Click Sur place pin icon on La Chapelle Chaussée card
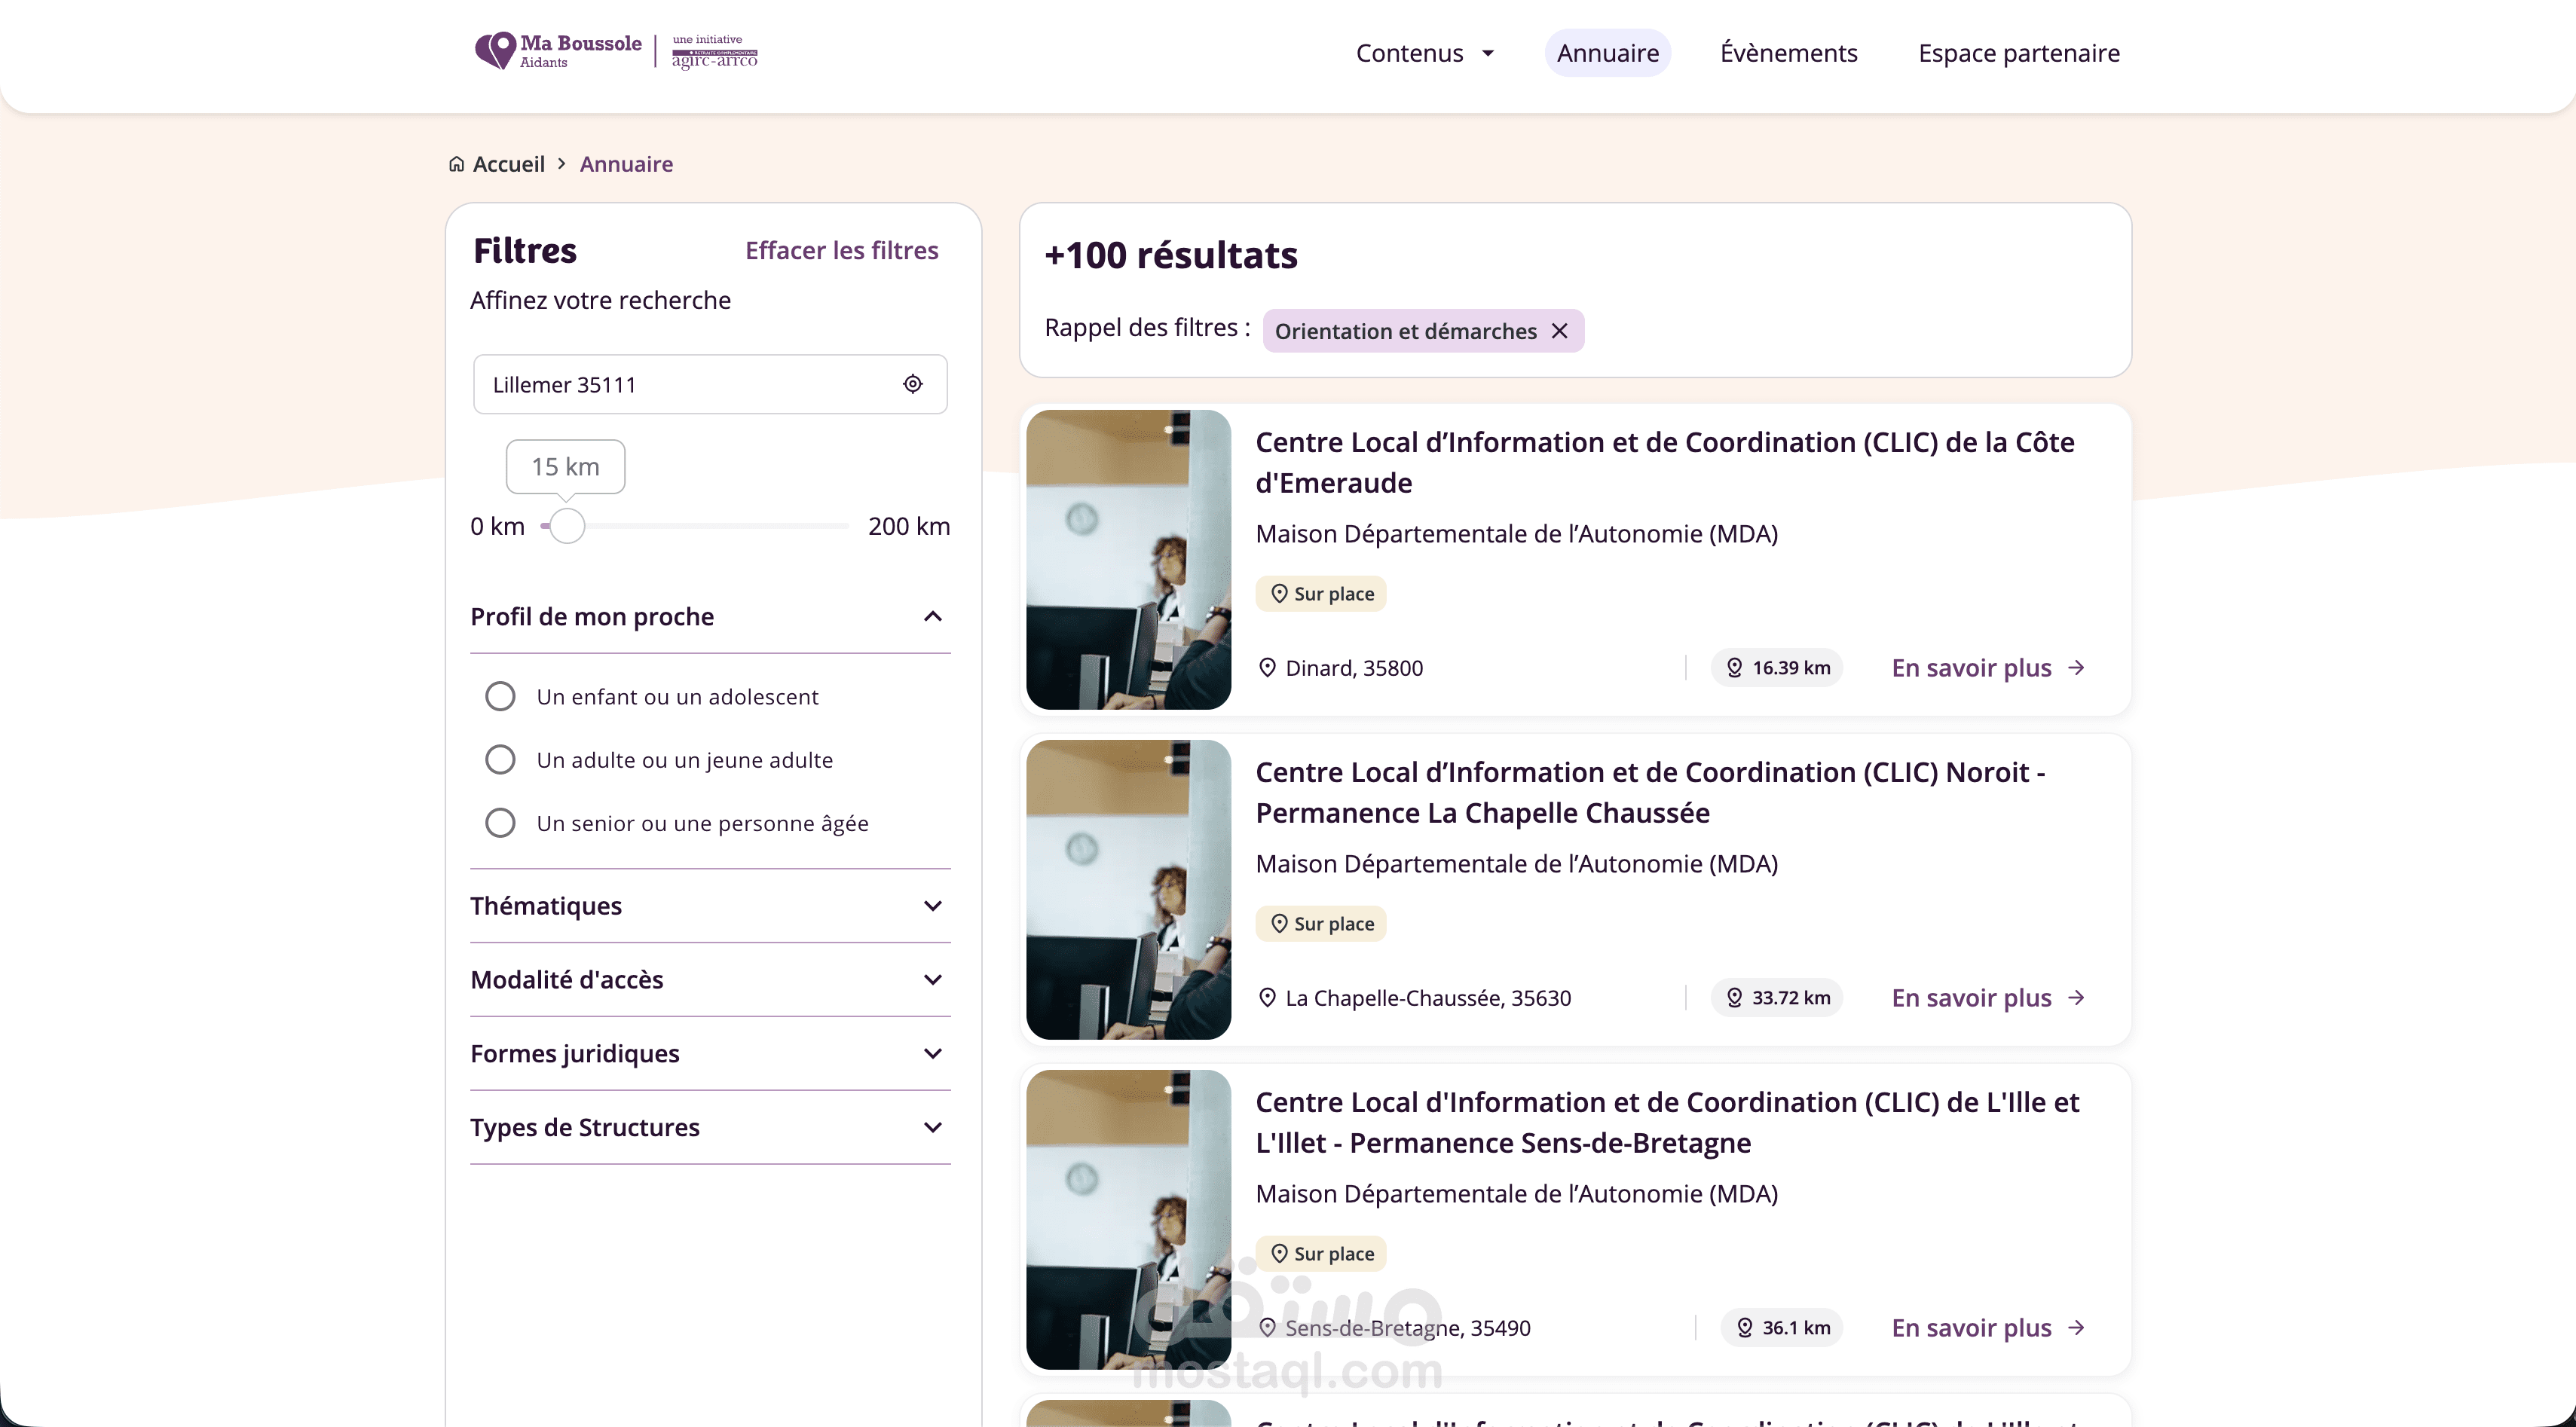The width and height of the screenshot is (2576, 1427). pos(1279,923)
